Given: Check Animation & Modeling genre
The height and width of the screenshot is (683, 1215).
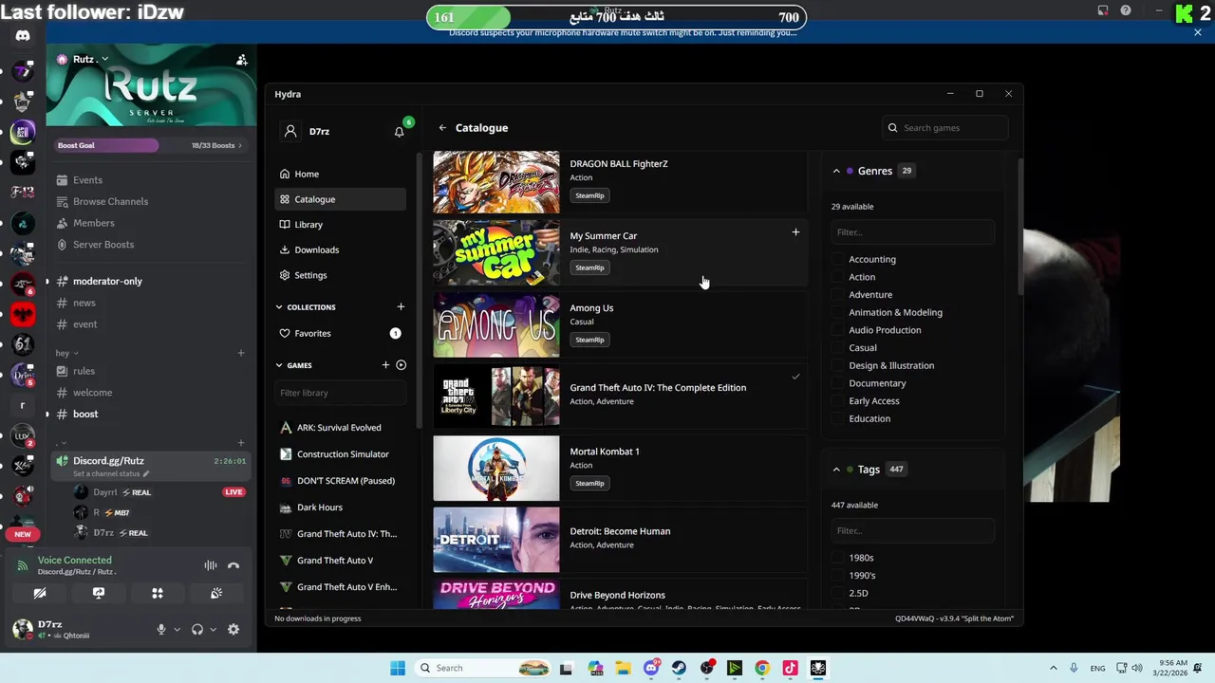Looking at the screenshot, I should click(838, 312).
